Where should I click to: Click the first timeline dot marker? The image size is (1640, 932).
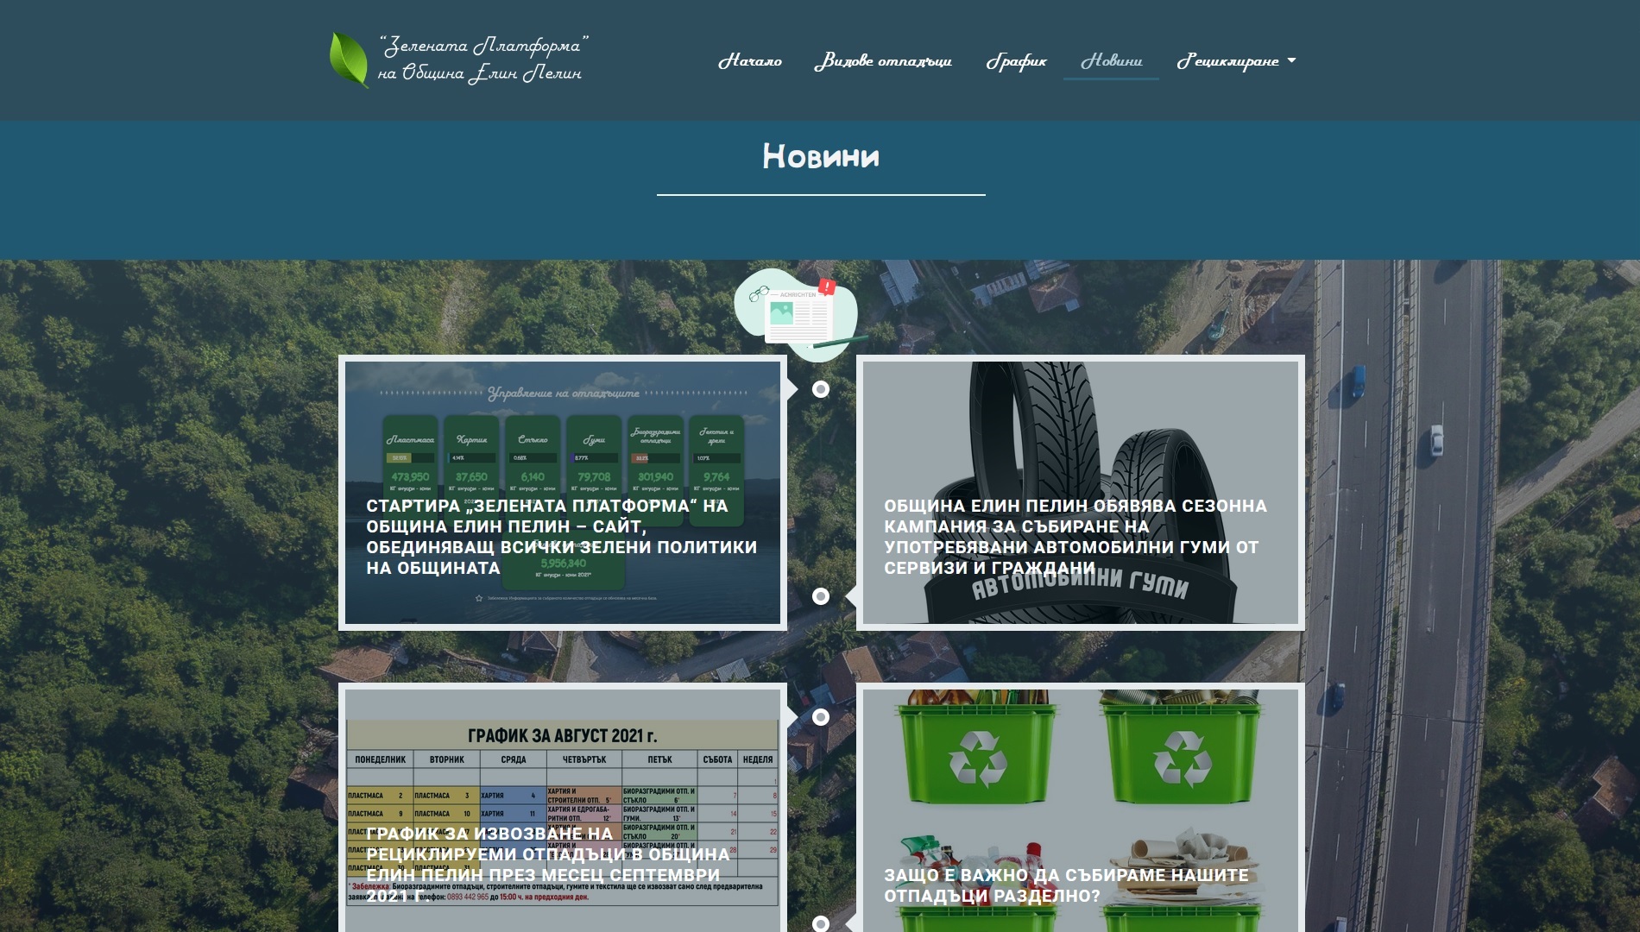coord(821,389)
